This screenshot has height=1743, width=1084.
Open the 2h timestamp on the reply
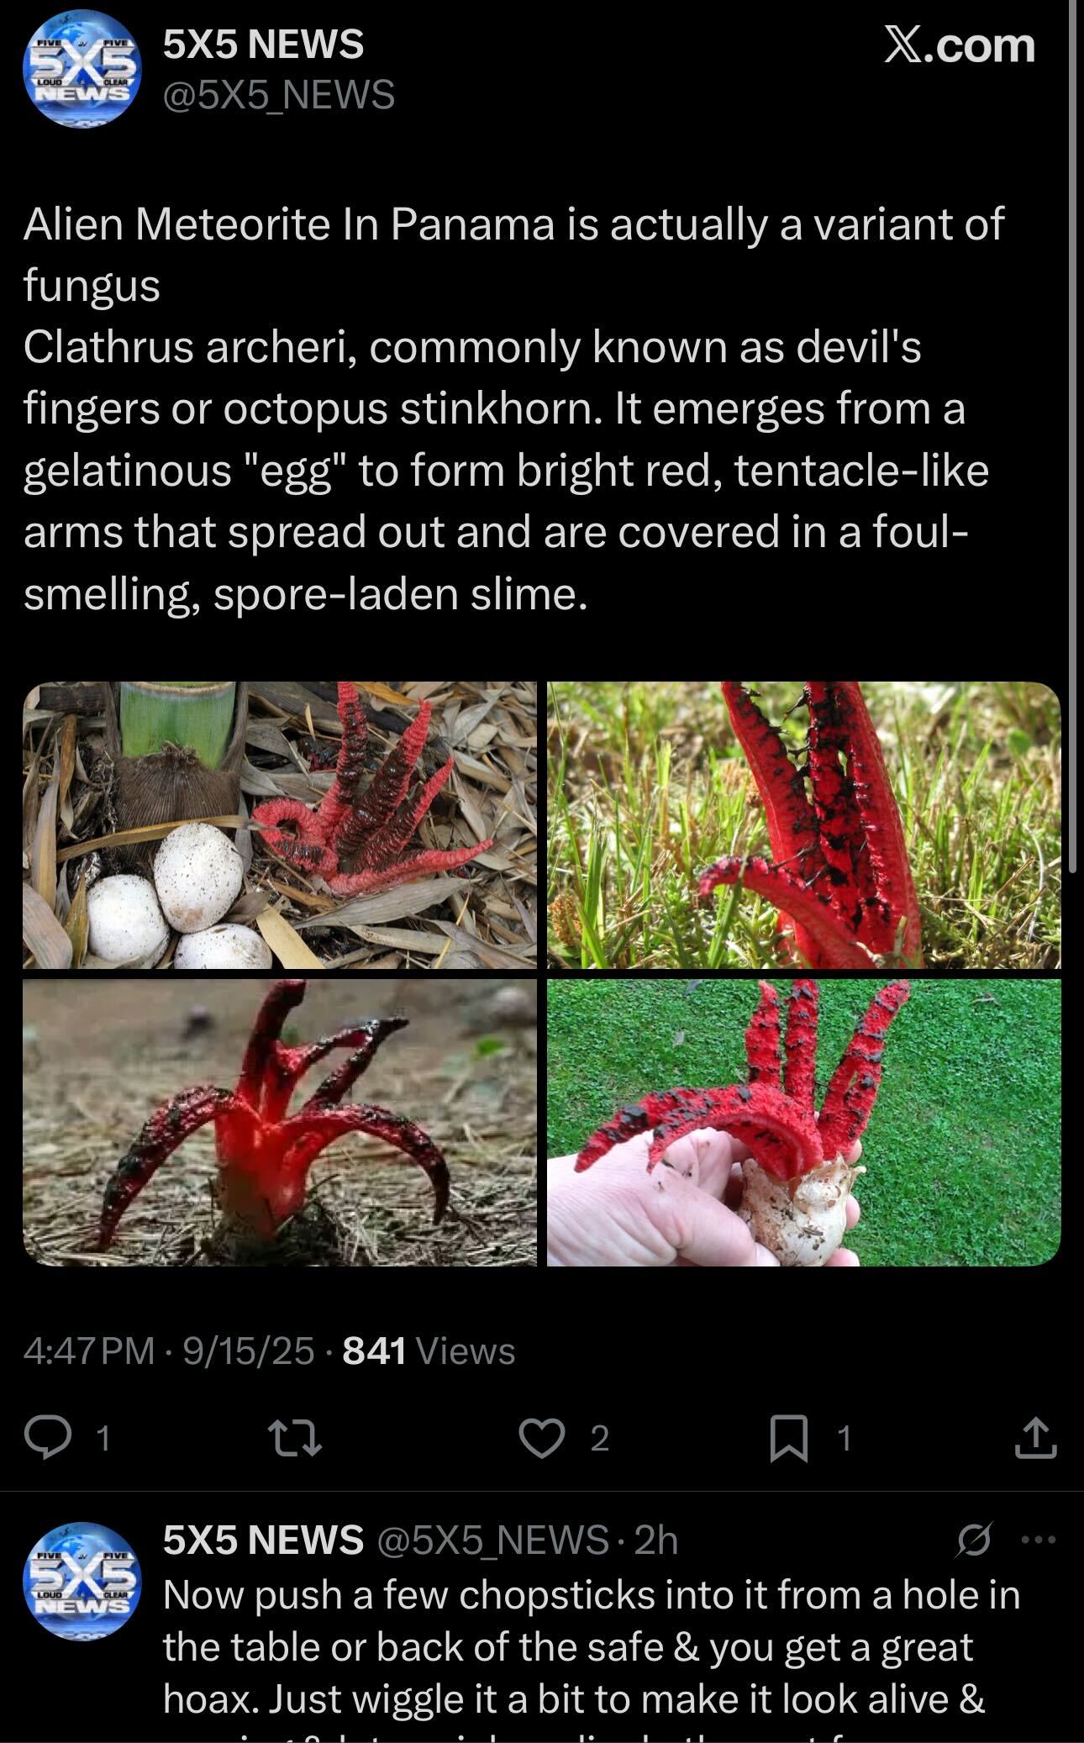click(655, 1540)
